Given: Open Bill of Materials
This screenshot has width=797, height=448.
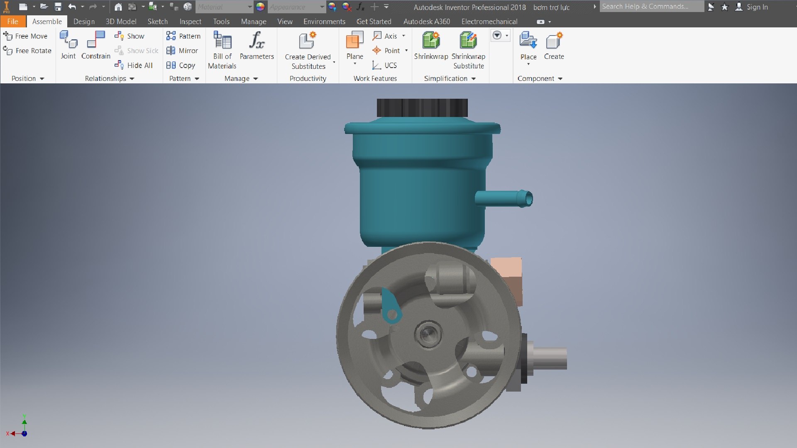Looking at the screenshot, I should click(x=222, y=50).
